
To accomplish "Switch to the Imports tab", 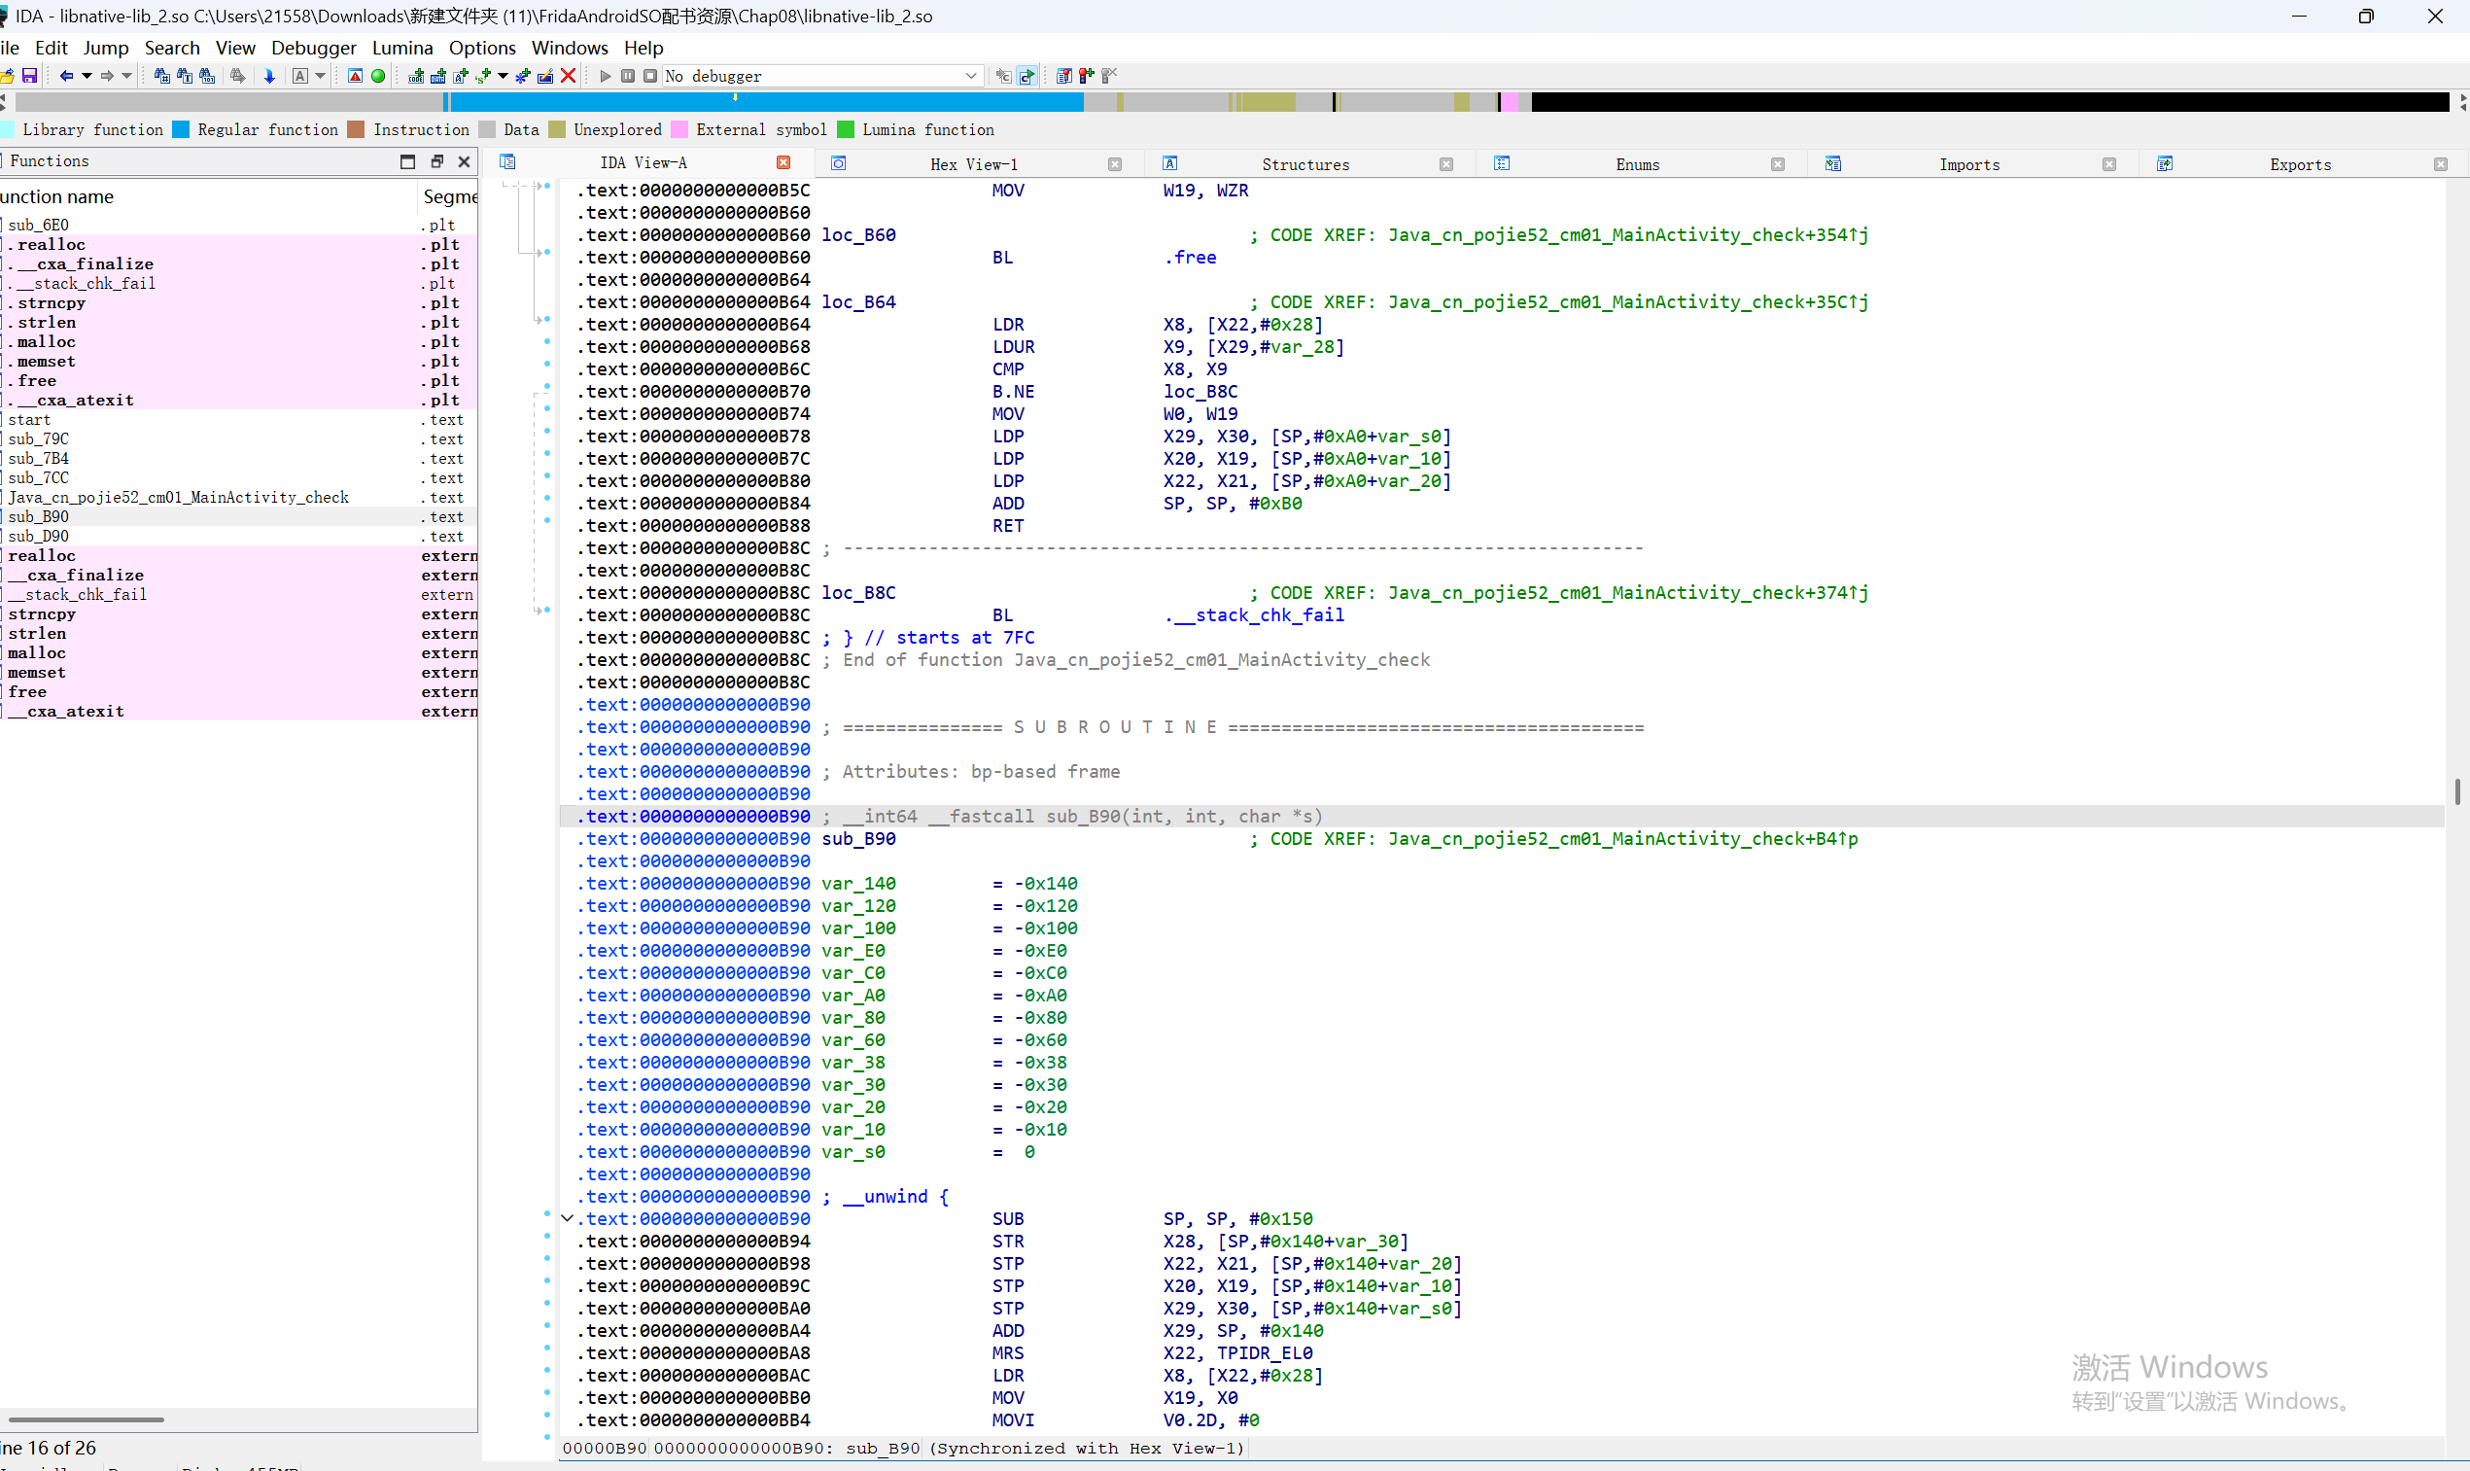I will click(x=1967, y=164).
